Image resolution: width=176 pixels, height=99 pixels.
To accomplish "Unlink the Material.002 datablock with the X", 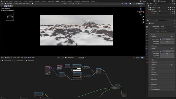I will click(83, 57).
